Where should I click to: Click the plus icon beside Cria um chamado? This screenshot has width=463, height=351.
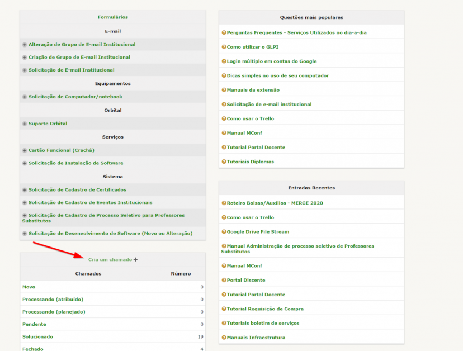[135, 259]
